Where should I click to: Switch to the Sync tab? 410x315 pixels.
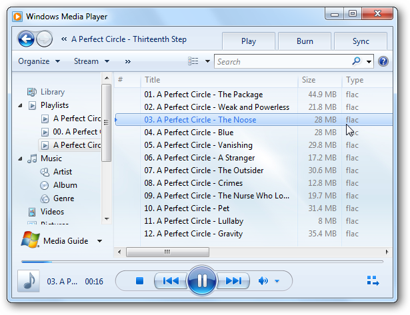tap(361, 41)
